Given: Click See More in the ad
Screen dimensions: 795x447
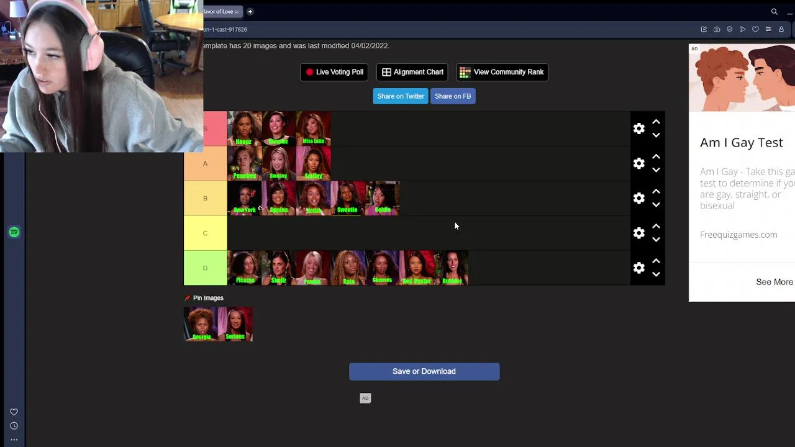Looking at the screenshot, I should click(774, 282).
